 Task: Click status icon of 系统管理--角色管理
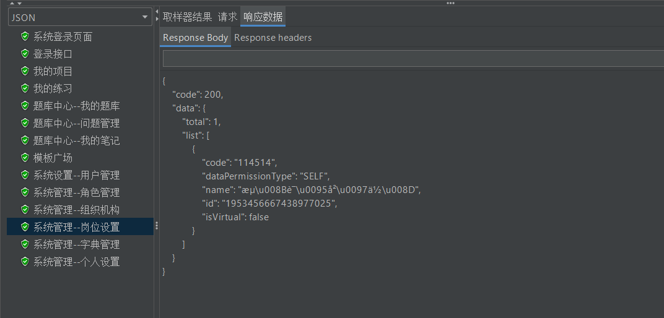(x=25, y=192)
